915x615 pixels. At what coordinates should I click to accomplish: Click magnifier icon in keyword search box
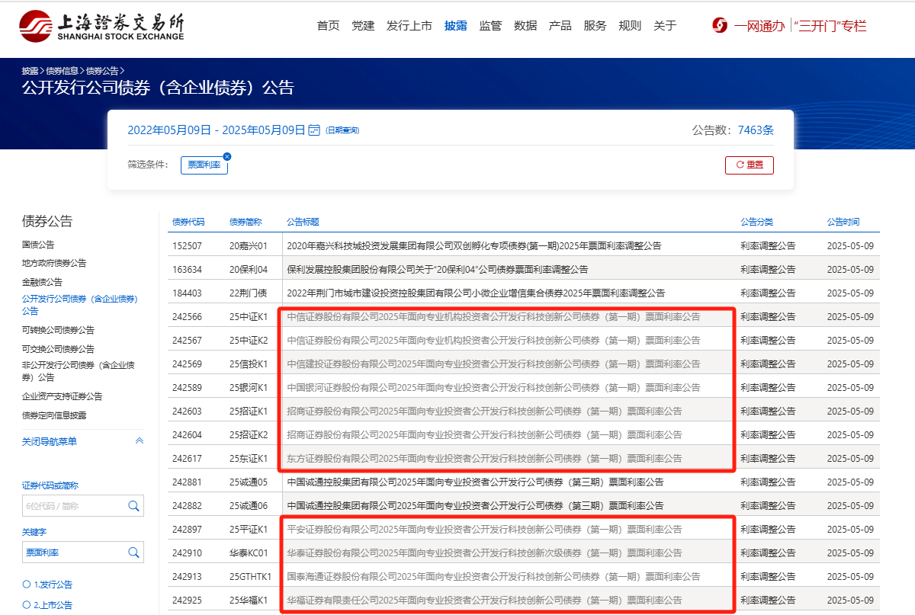[134, 552]
